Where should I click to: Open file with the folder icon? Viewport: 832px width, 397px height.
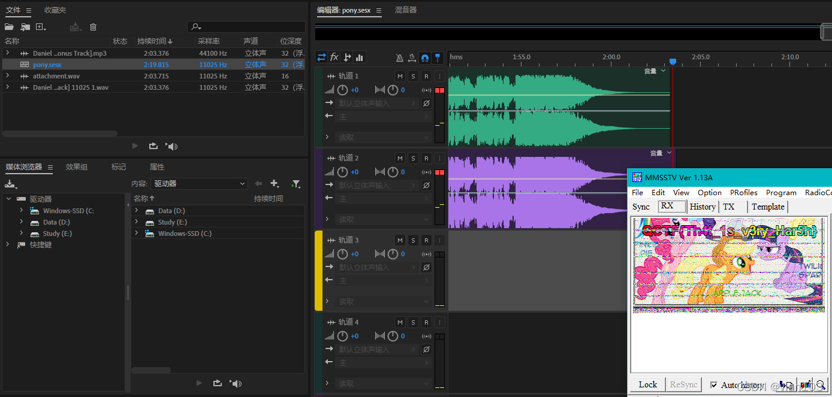tap(9, 27)
